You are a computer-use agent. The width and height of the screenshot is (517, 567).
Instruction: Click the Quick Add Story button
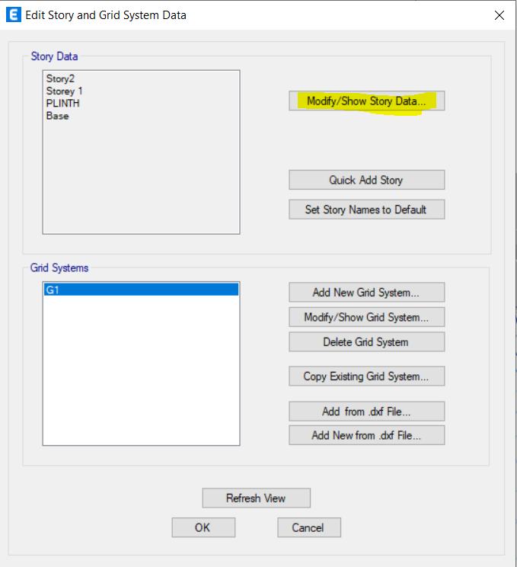367,180
